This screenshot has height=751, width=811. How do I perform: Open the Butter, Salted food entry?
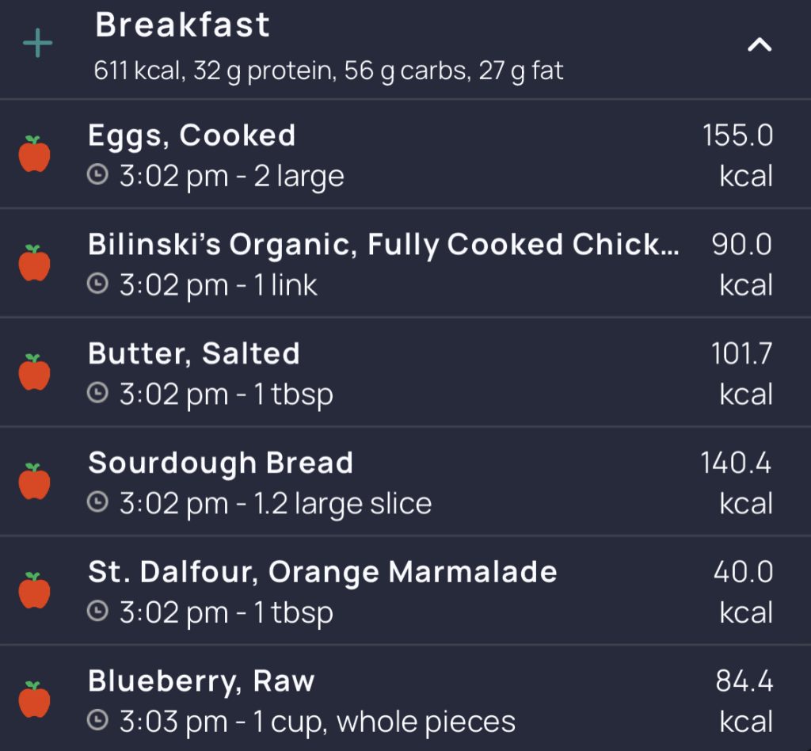click(x=194, y=353)
